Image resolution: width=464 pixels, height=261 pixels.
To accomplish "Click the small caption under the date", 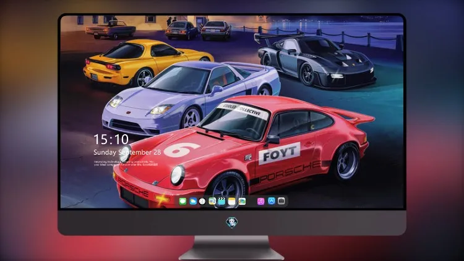I will [126, 163].
